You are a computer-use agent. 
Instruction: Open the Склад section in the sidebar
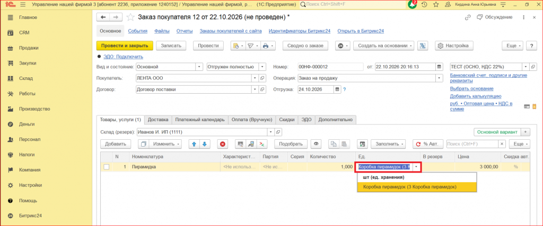(x=26, y=78)
